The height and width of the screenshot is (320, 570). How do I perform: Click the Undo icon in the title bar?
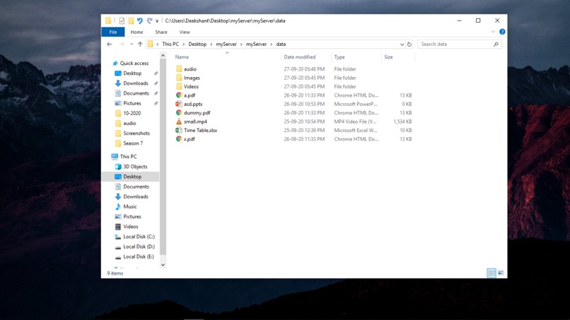(140, 20)
